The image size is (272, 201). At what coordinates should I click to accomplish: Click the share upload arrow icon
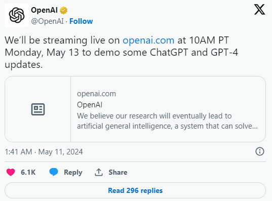(99, 172)
